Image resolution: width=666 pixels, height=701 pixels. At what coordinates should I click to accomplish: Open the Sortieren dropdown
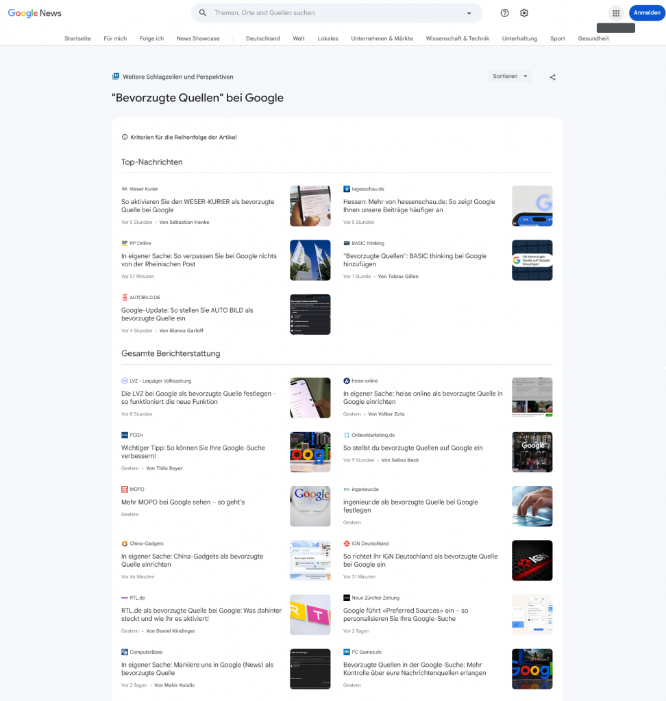click(x=510, y=77)
